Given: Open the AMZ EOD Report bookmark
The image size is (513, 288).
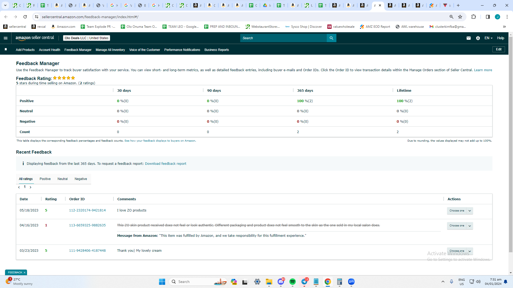Looking at the screenshot, I should coord(375,27).
